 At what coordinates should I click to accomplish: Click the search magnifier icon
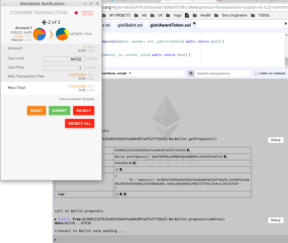[x=191, y=74]
